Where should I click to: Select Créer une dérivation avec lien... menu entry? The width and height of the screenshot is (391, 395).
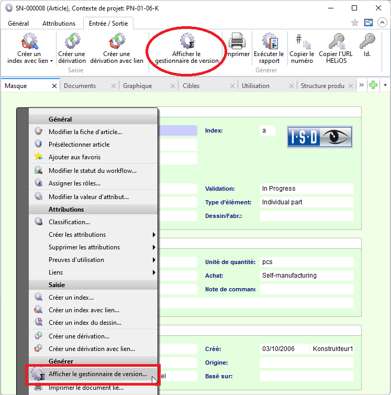click(93, 349)
